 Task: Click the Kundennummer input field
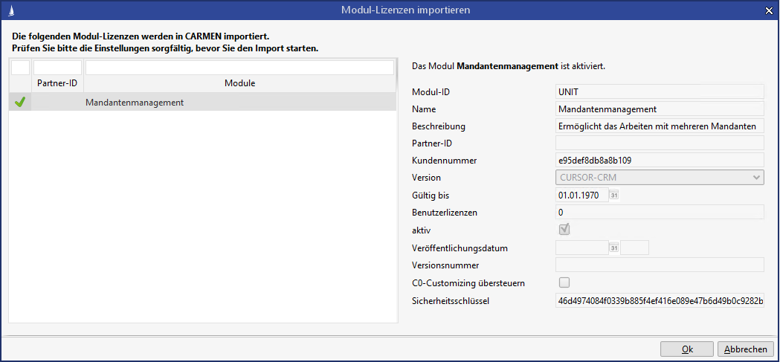pyautogui.click(x=660, y=160)
